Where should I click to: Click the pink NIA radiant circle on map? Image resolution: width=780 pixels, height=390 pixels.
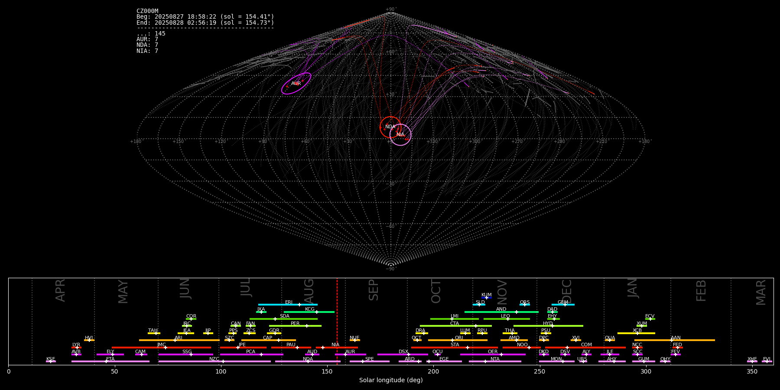(x=400, y=135)
